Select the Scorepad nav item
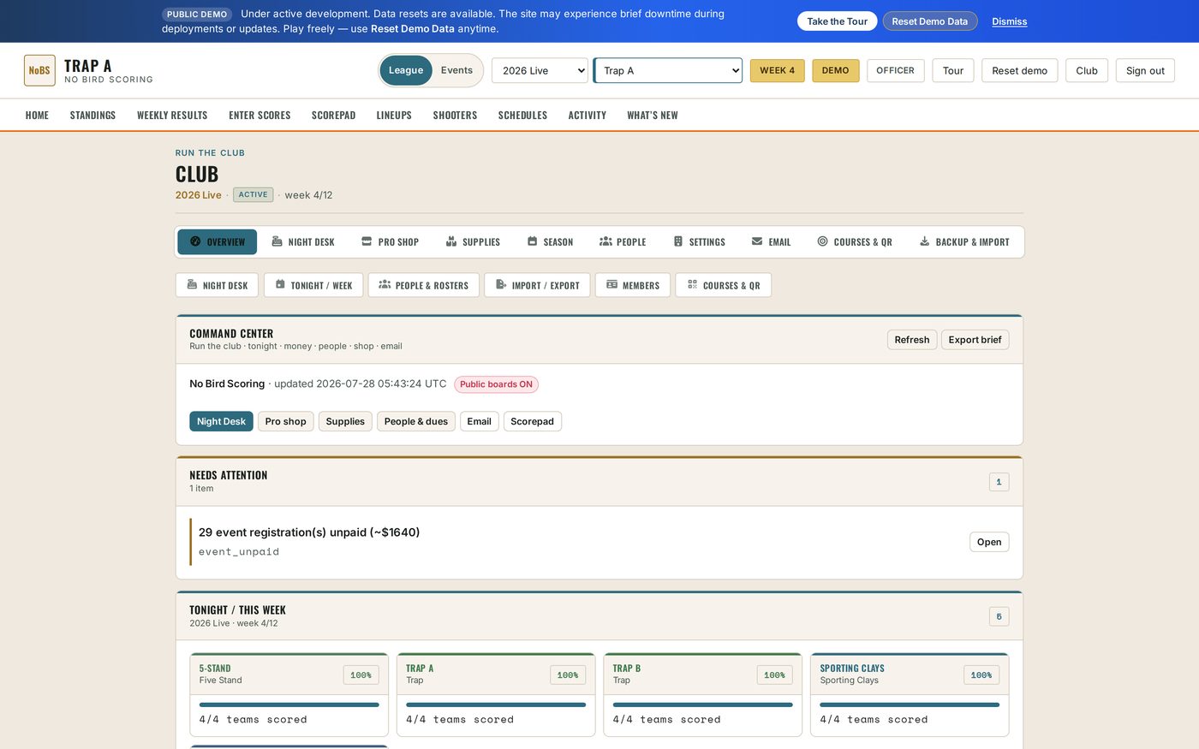 tap(333, 115)
